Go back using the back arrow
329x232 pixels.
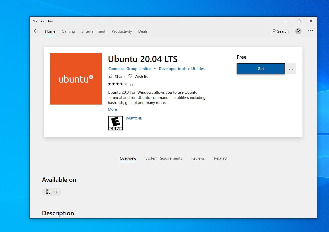pos(36,31)
